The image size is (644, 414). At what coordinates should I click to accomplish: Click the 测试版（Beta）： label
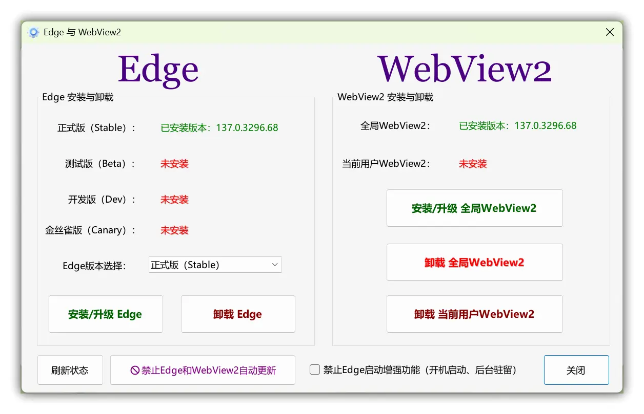pyautogui.click(x=100, y=164)
